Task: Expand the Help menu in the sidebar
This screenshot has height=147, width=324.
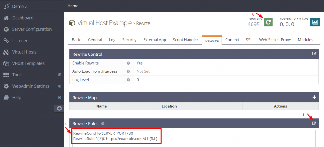Action: pos(59,98)
